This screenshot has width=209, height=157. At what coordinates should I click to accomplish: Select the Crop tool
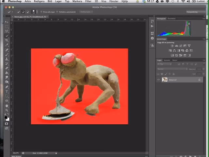point(7,41)
